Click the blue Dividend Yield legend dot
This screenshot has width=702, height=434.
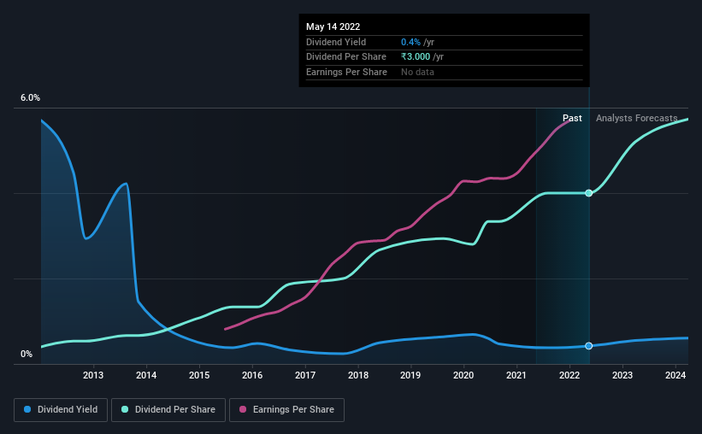(x=27, y=409)
